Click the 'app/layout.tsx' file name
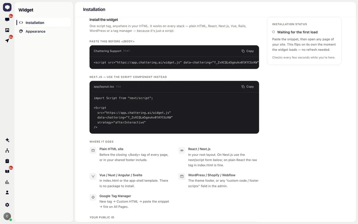Image resolution: width=358 pixels, height=224 pixels. point(104,87)
